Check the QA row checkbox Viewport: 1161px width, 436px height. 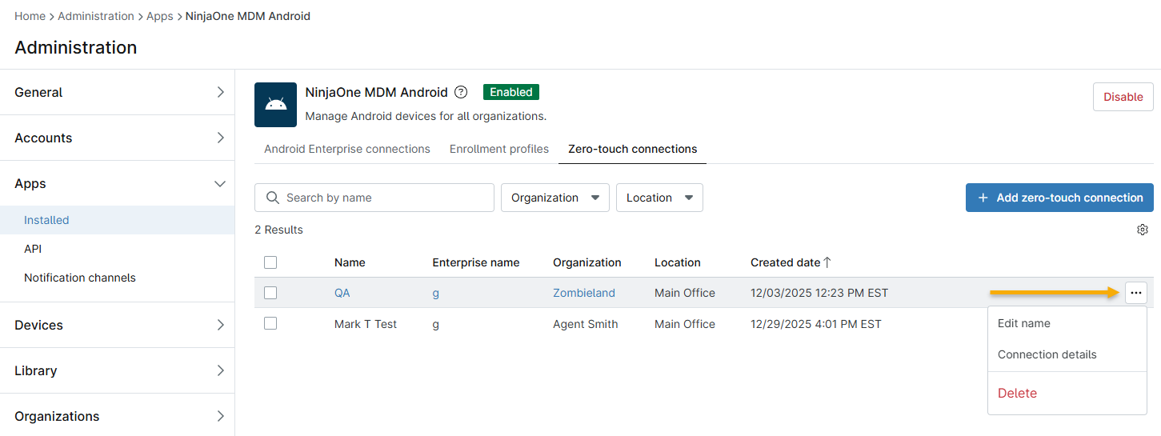[270, 293]
